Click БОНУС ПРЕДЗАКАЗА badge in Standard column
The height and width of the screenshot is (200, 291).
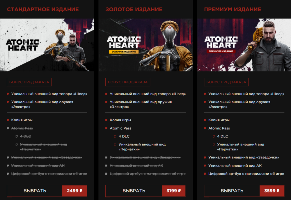[29, 82]
